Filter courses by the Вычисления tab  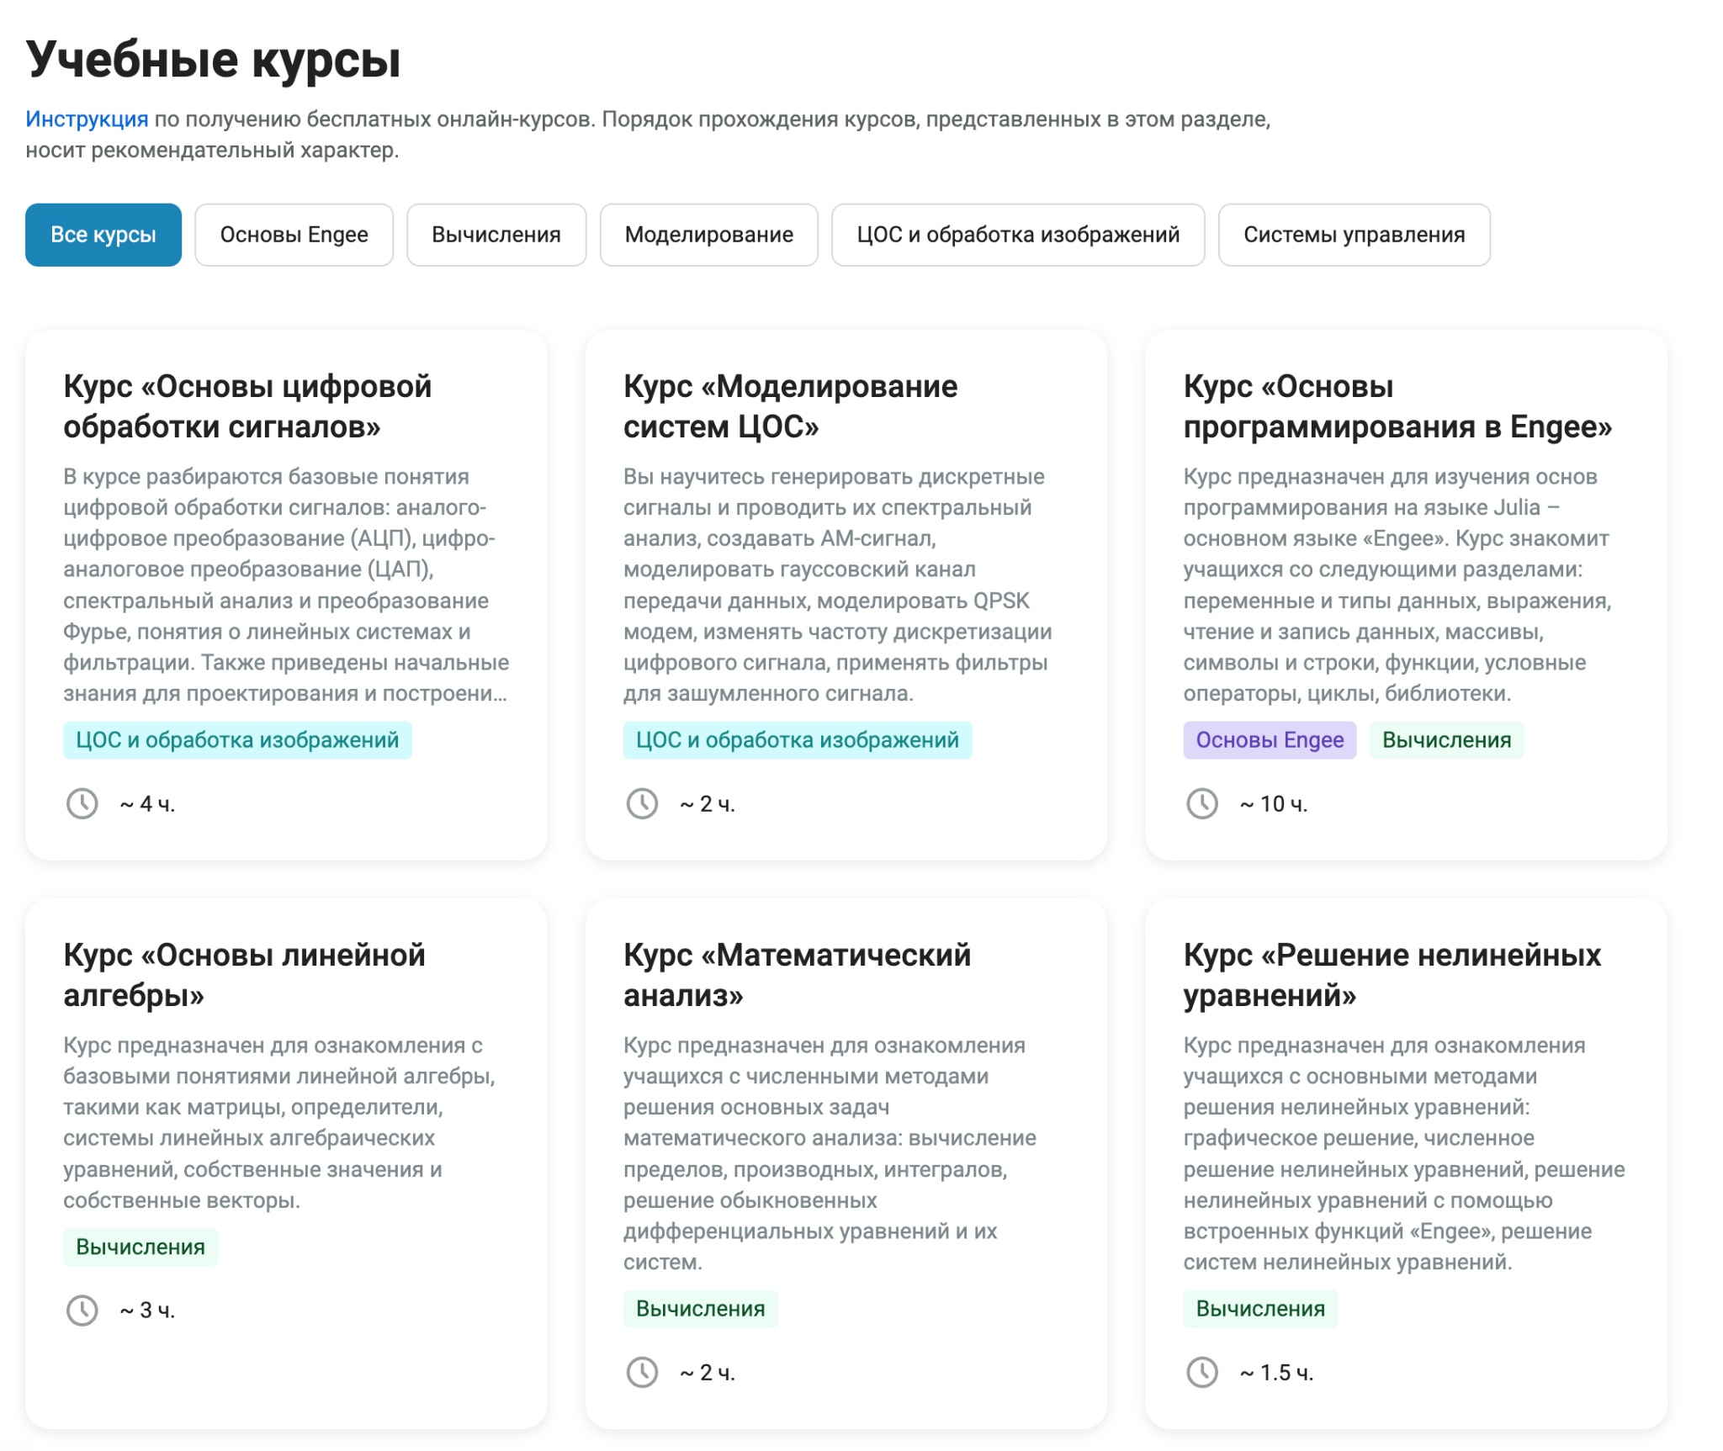click(496, 235)
